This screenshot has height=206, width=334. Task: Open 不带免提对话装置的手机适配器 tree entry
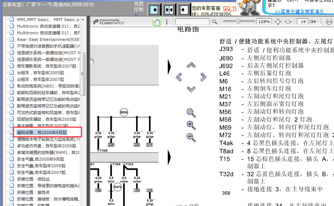coord(48,46)
